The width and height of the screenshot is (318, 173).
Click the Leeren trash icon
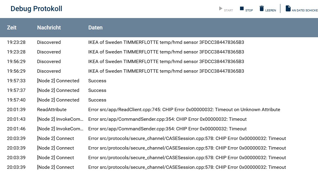(x=261, y=9)
